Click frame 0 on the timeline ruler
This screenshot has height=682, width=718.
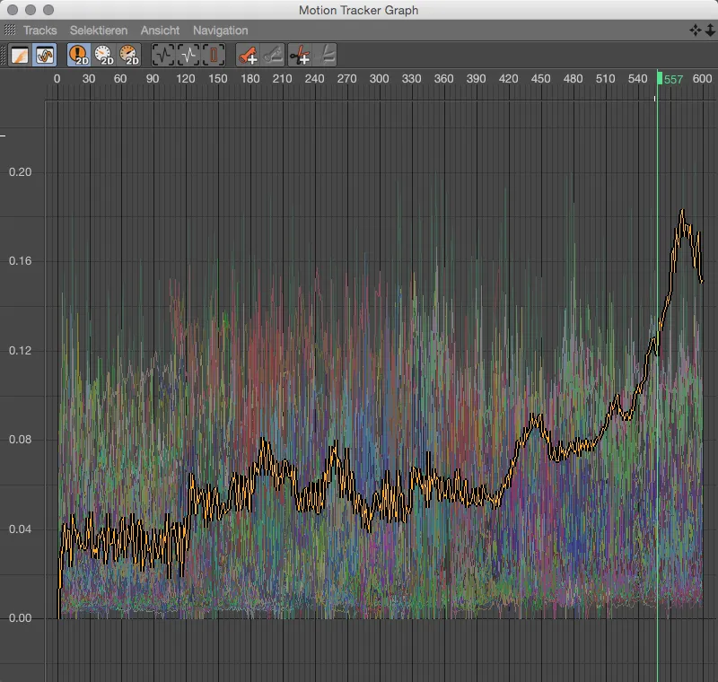point(57,79)
